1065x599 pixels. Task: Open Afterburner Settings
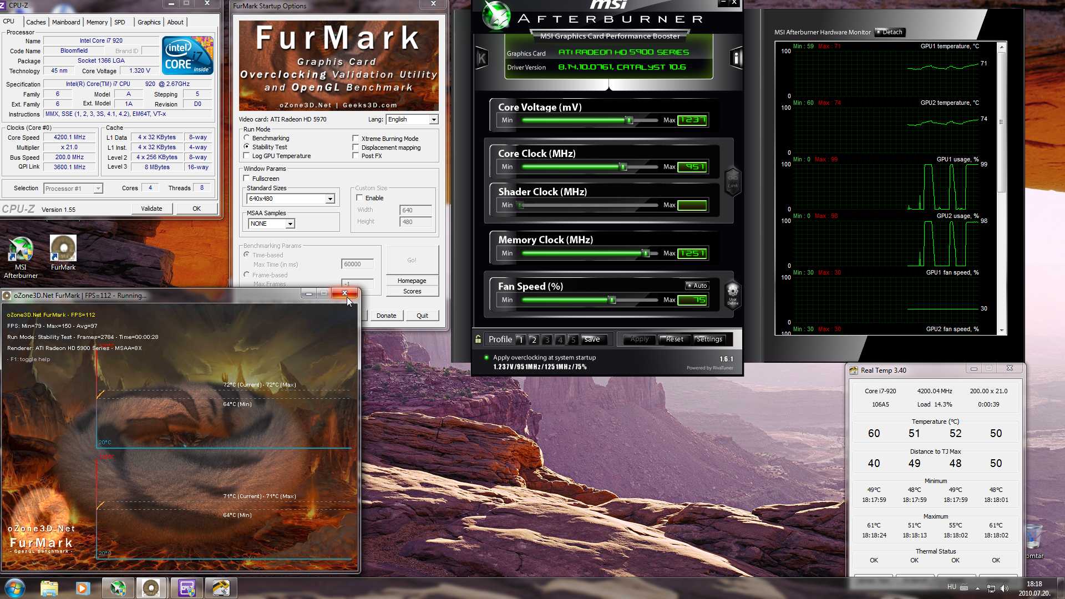(709, 339)
